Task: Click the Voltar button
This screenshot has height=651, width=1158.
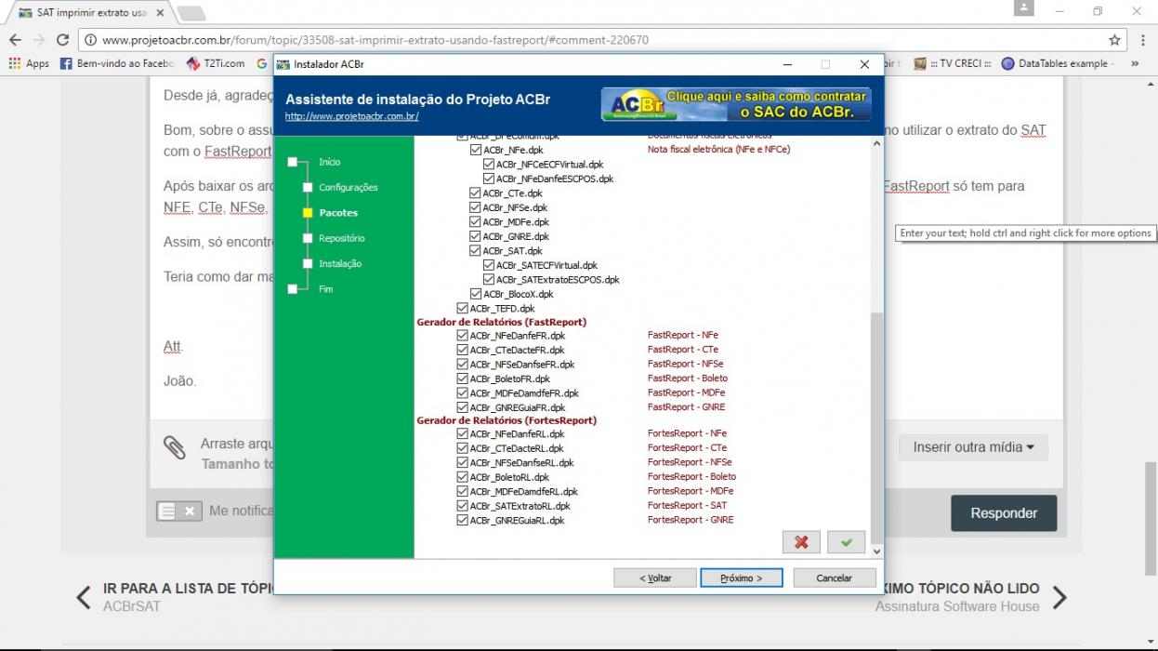Action: point(655,578)
